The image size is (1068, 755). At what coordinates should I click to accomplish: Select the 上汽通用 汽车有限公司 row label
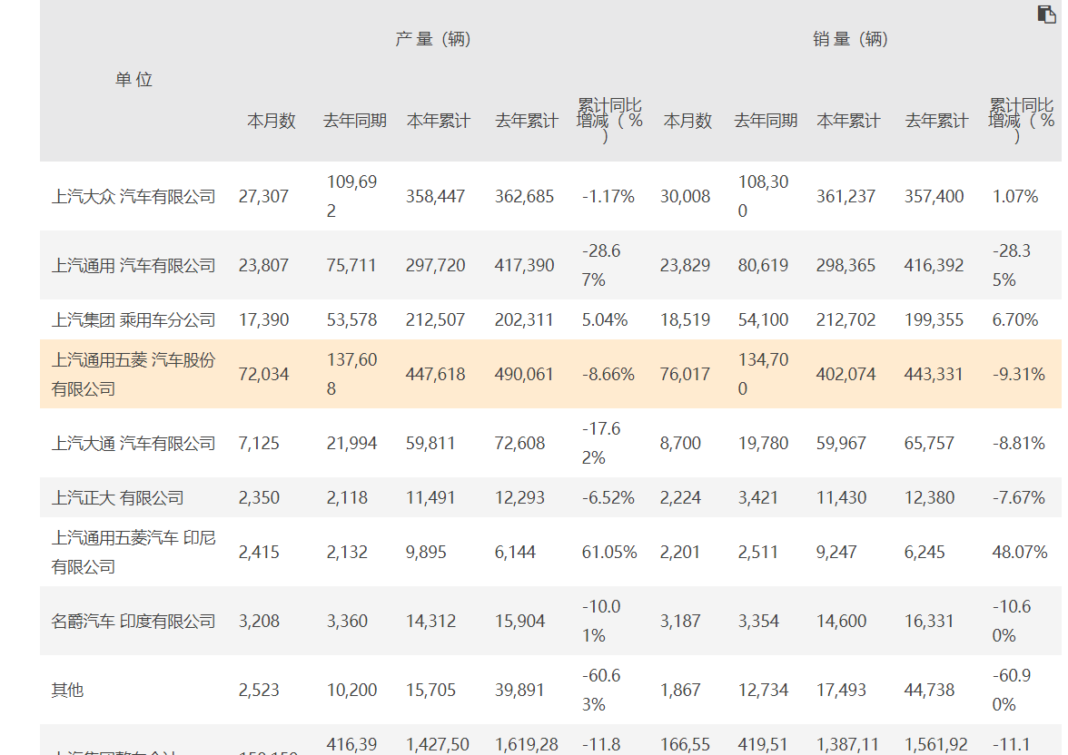pos(134,265)
